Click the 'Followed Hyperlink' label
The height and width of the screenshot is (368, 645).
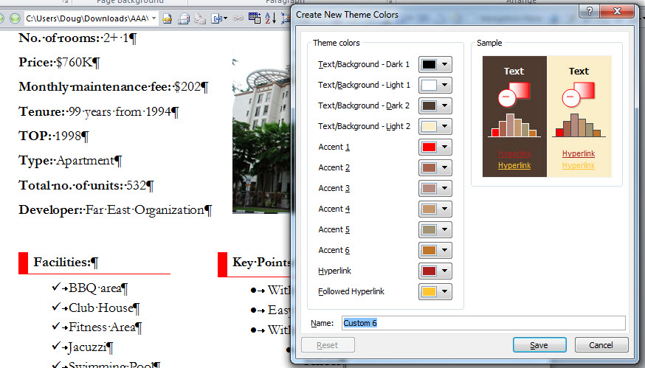(x=351, y=291)
